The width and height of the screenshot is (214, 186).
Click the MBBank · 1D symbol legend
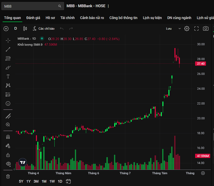pyautogui.click(x=27, y=39)
